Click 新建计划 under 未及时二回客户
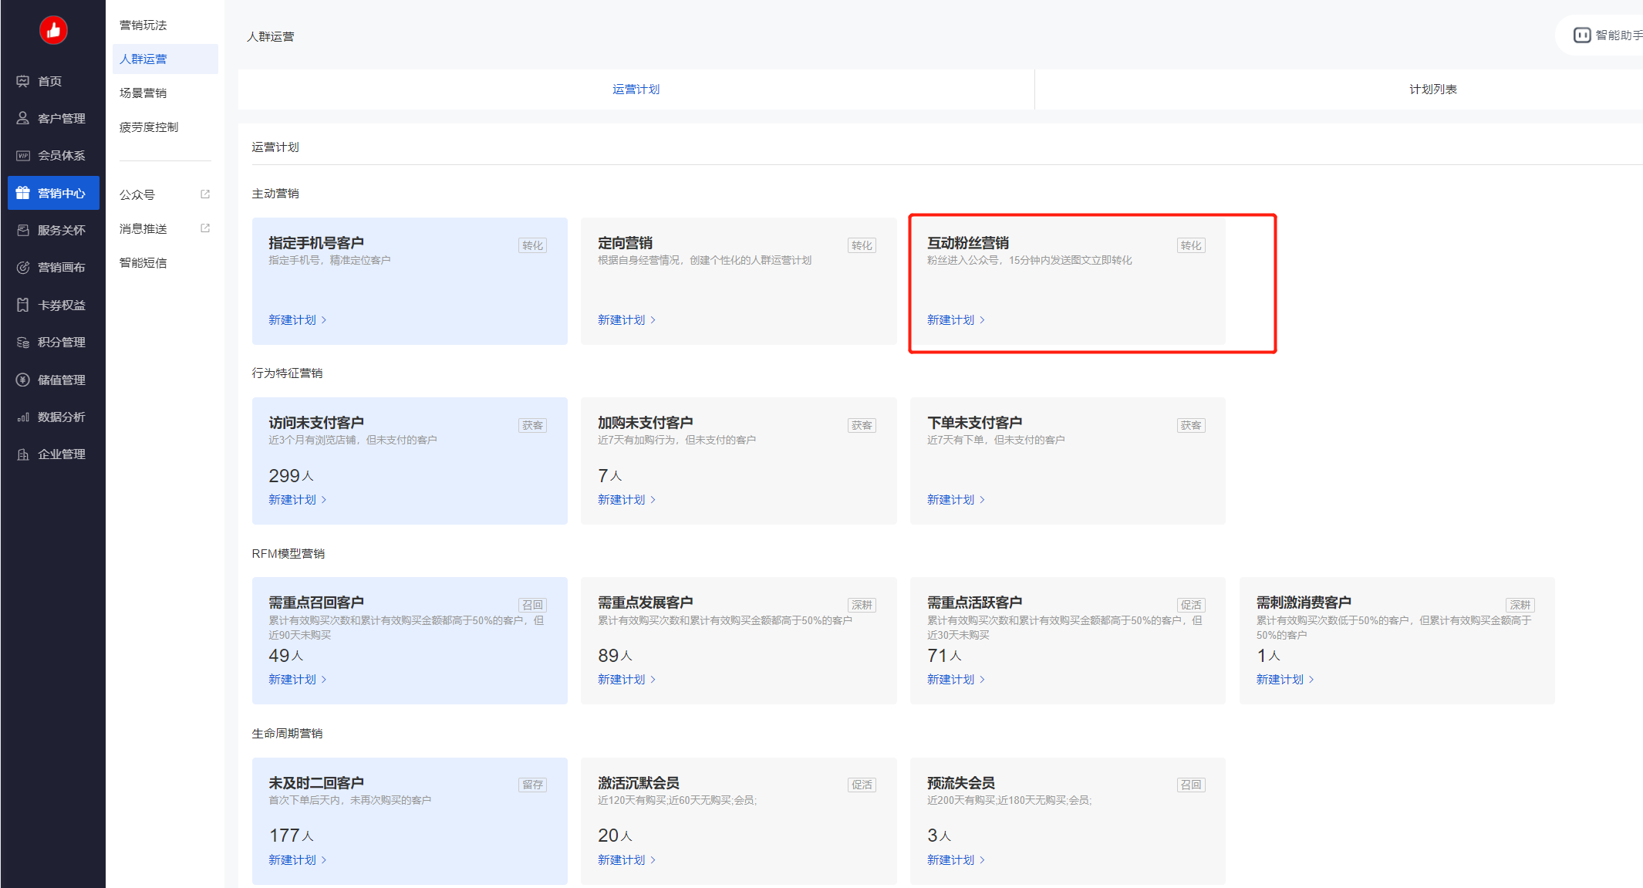The image size is (1643, 888). coord(297,859)
